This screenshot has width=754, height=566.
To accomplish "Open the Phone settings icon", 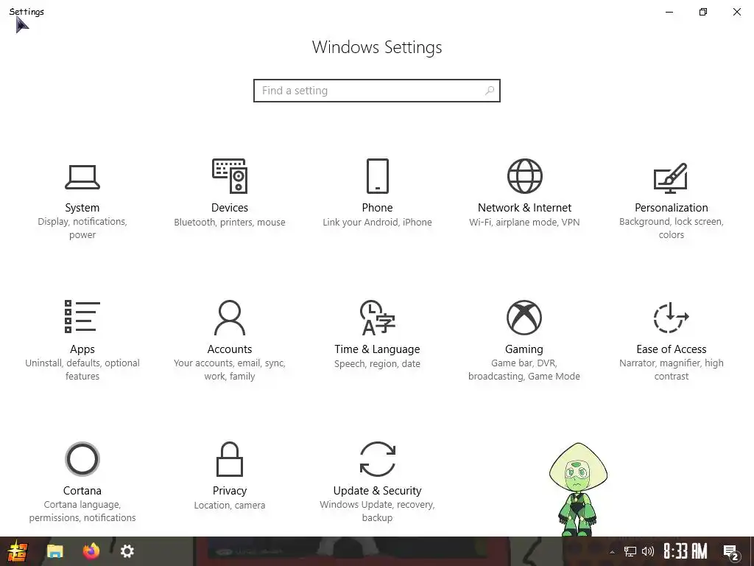I will pos(378,175).
